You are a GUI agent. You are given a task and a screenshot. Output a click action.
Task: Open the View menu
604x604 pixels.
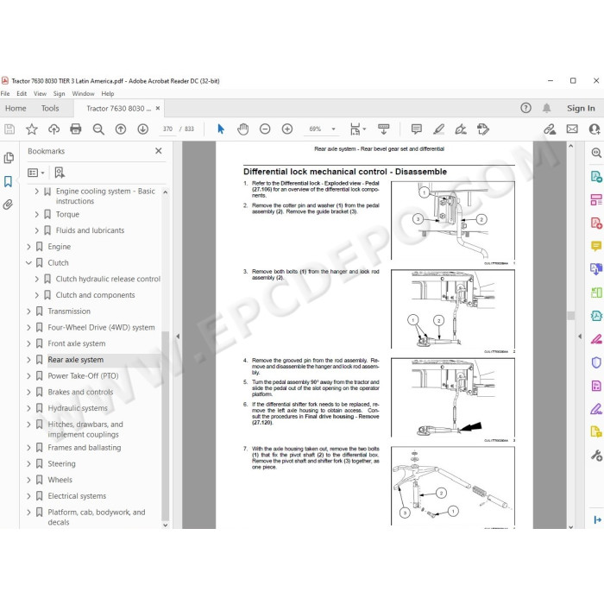tap(40, 93)
